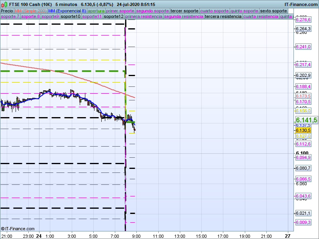Viewport: 319px width, 239px height.
Task: Open the primer soporte indicator label
Action: [121, 11]
